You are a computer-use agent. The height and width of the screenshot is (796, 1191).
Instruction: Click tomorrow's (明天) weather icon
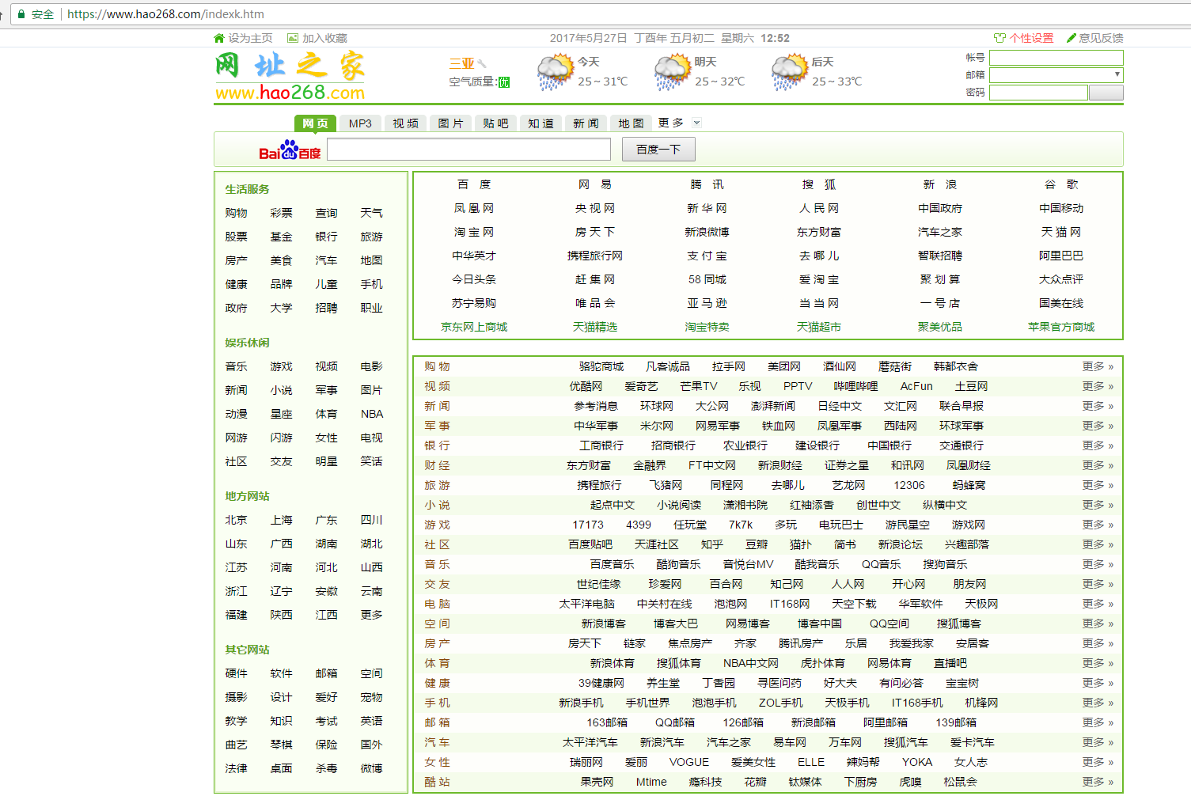click(673, 72)
